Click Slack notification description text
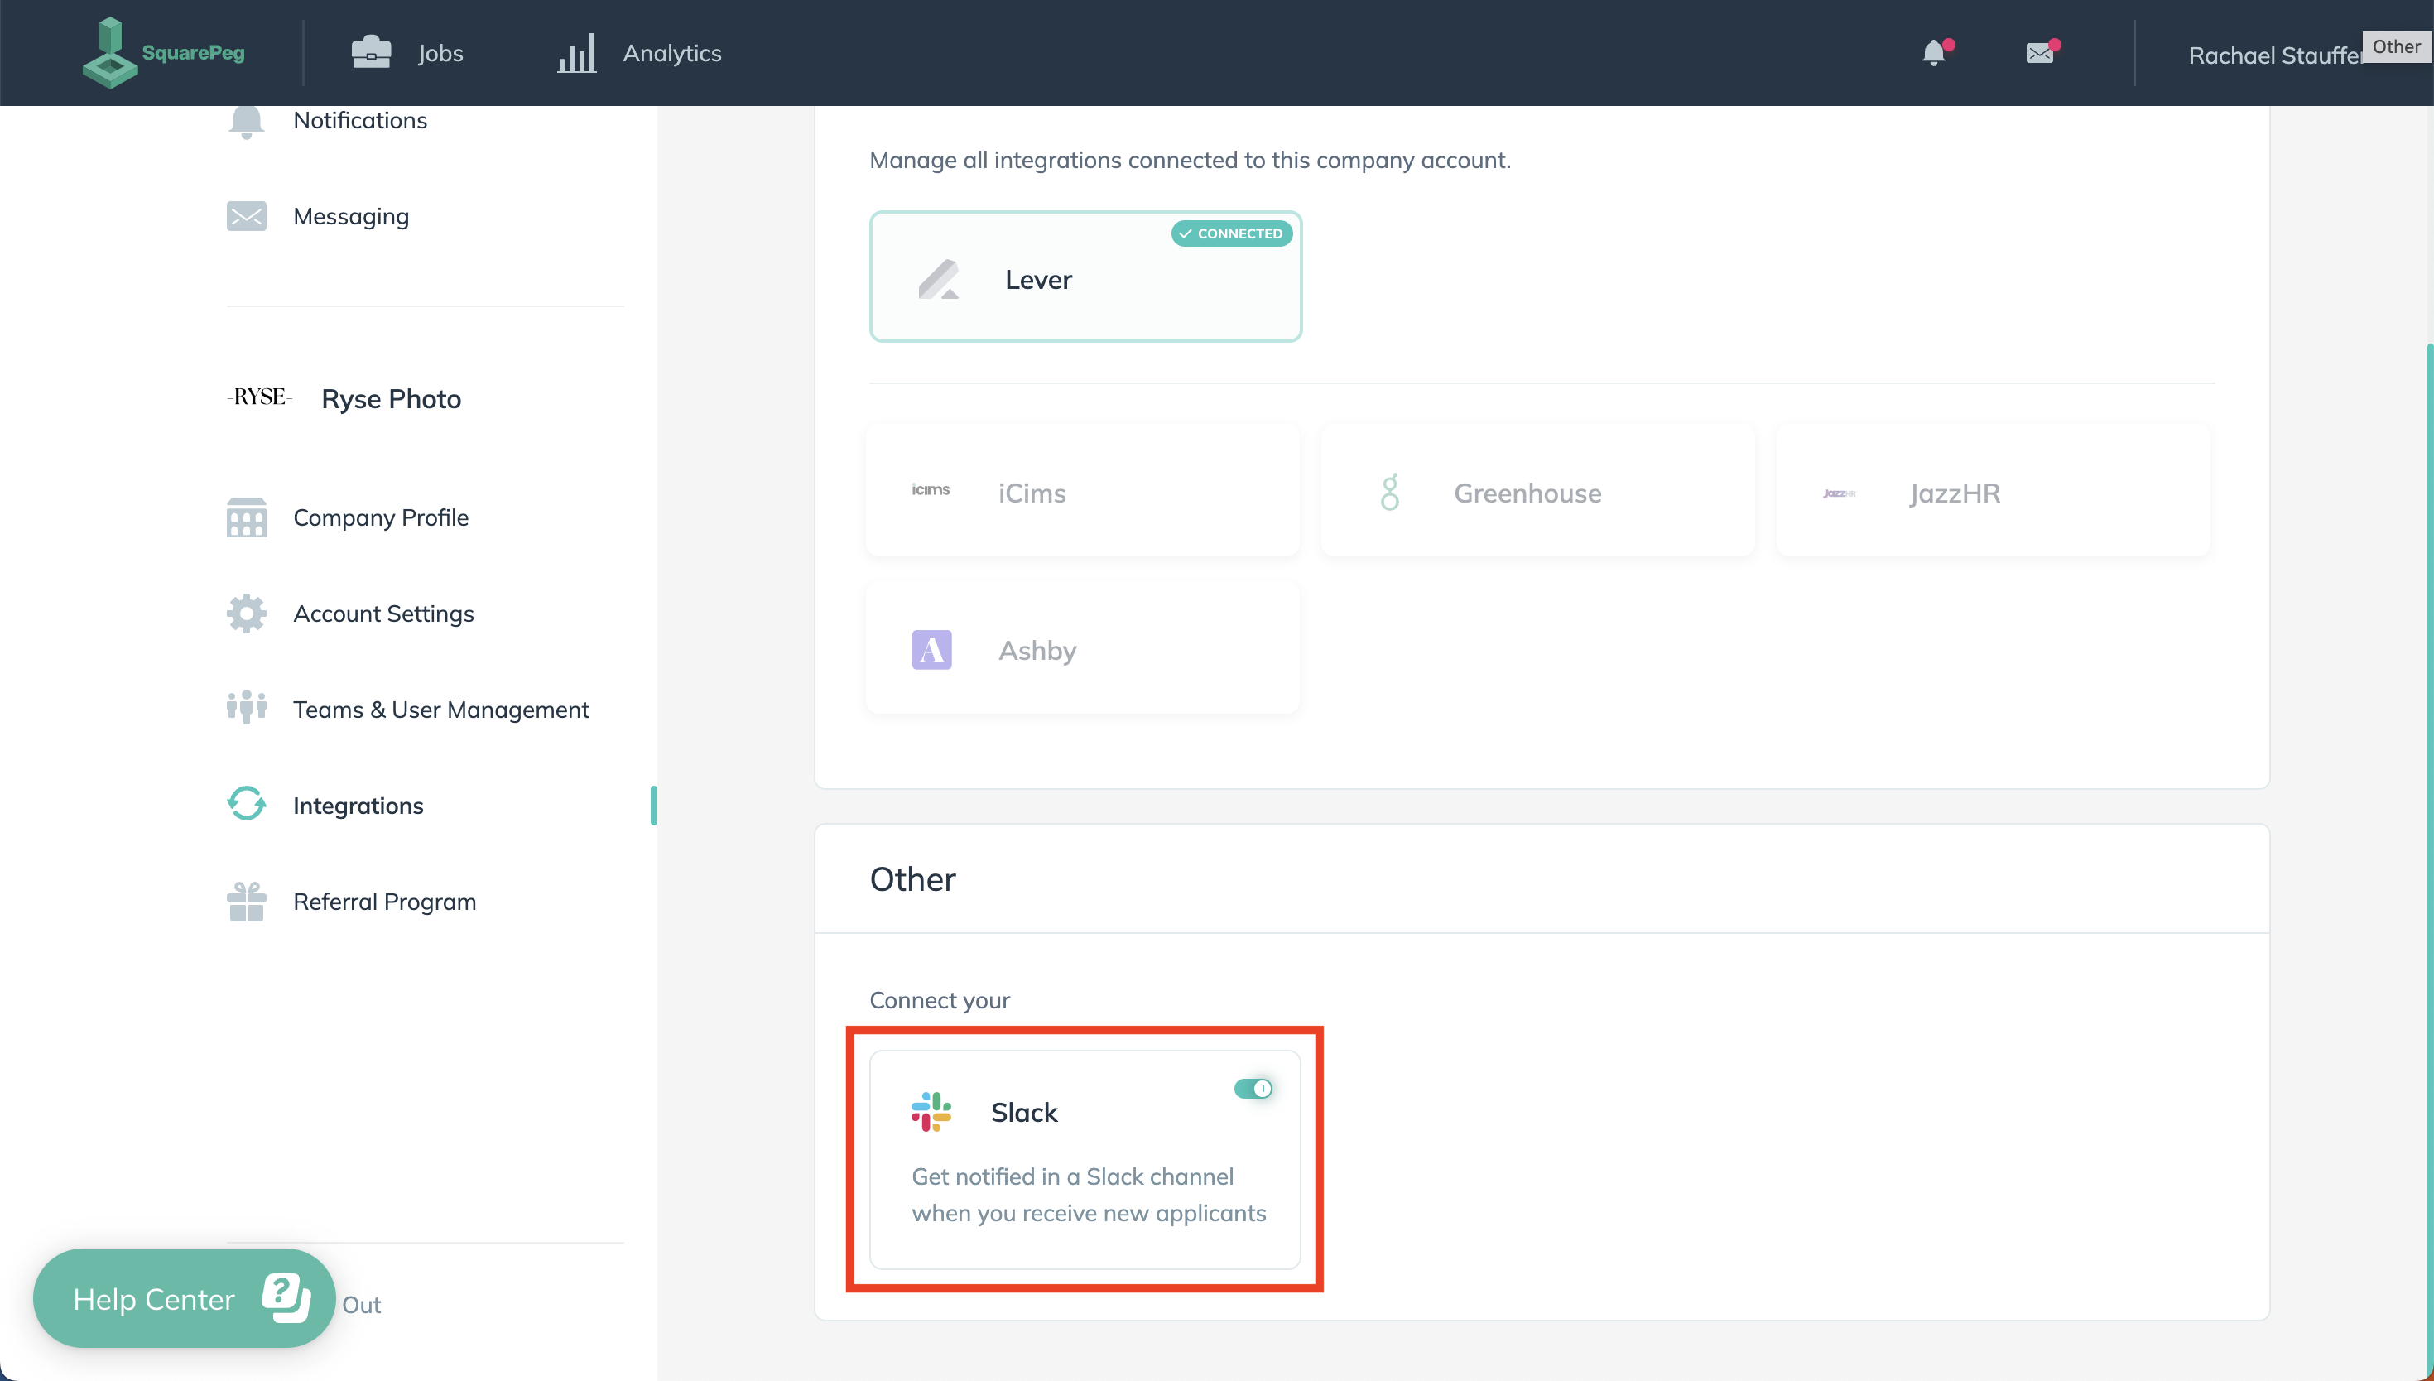This screenshot has width=2434, height=1381. point(1089,1195)
